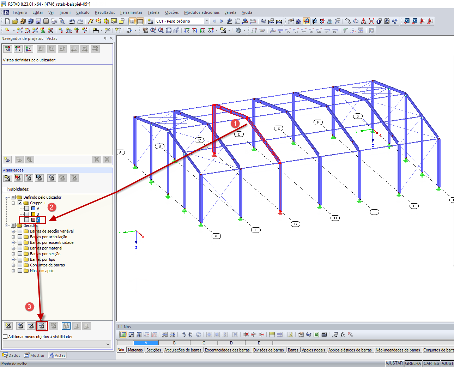Open the CC1 - Peso próprio load case dropdown

pyautogui.click(x=207, y=21)
